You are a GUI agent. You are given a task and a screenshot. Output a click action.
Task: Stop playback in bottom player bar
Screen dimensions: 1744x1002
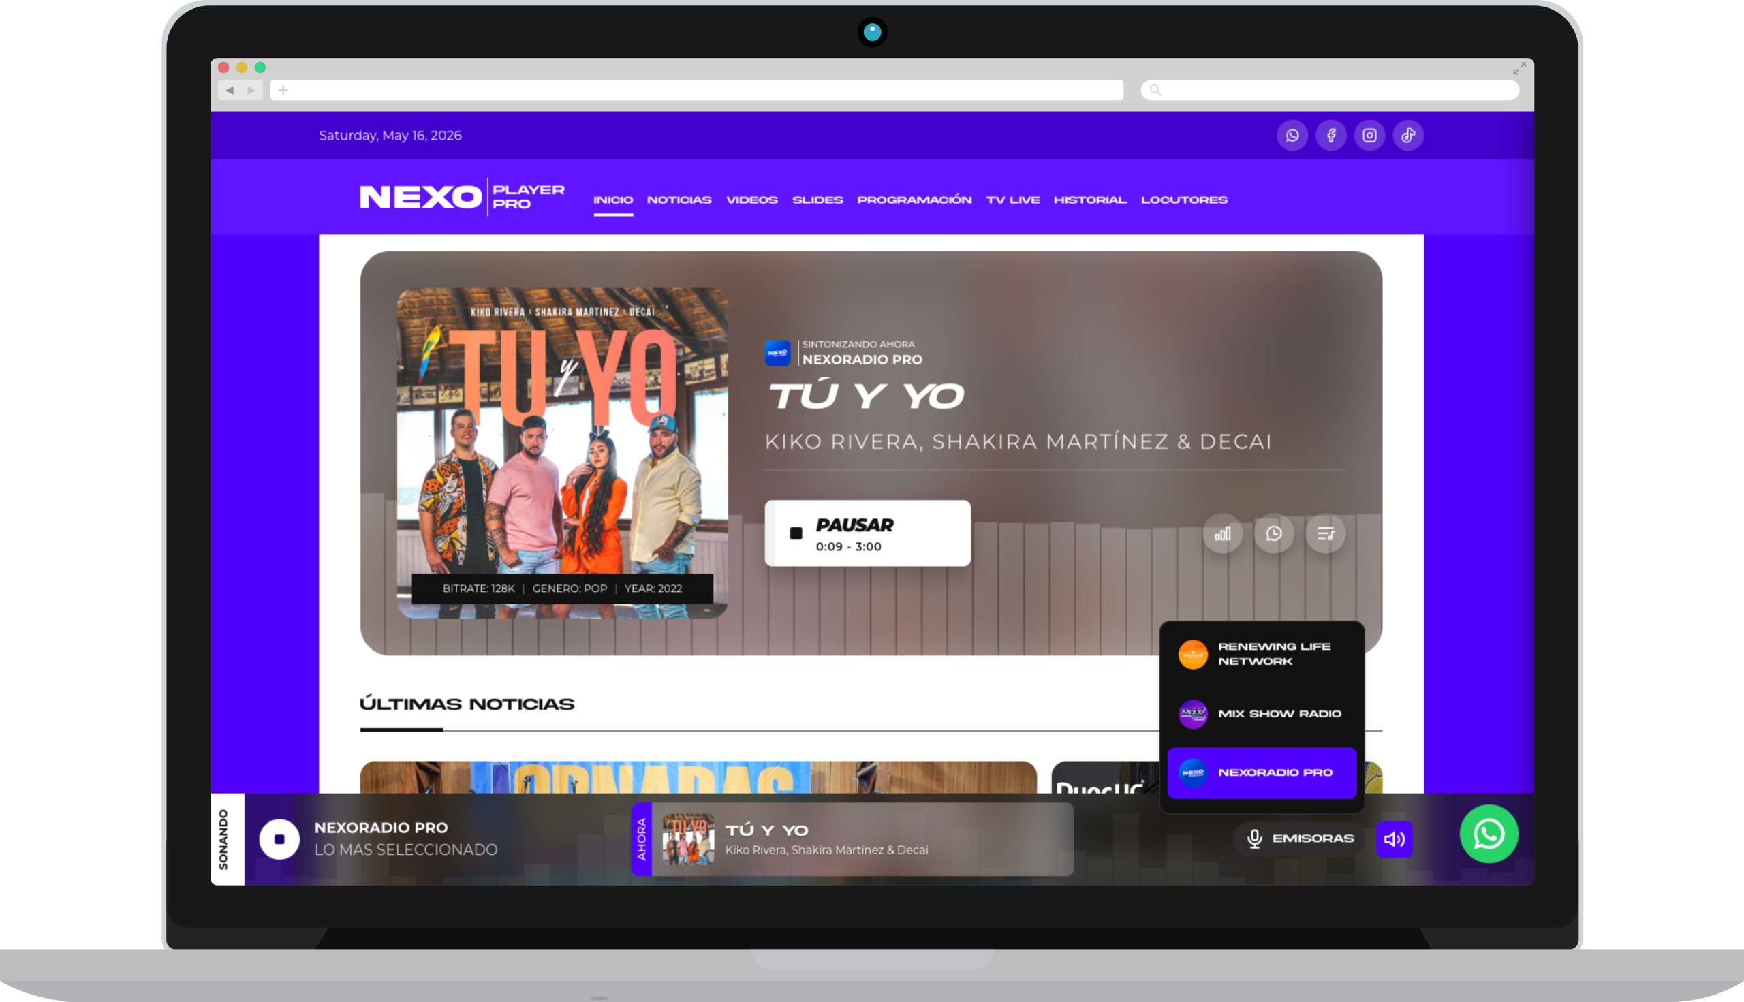tap(279, 839)
